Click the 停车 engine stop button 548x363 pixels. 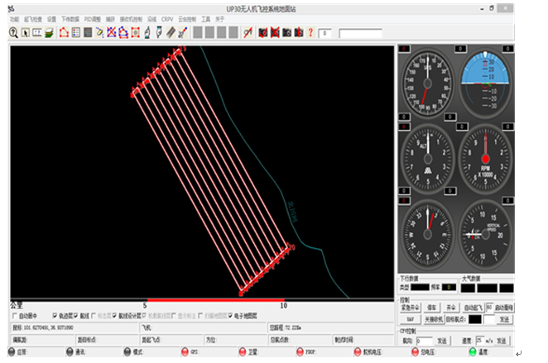pyautogui.click(x=432, y=308)
